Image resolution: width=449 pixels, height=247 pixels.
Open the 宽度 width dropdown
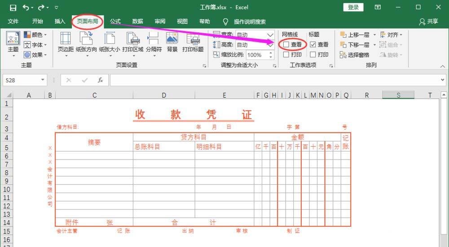(270, 35)
